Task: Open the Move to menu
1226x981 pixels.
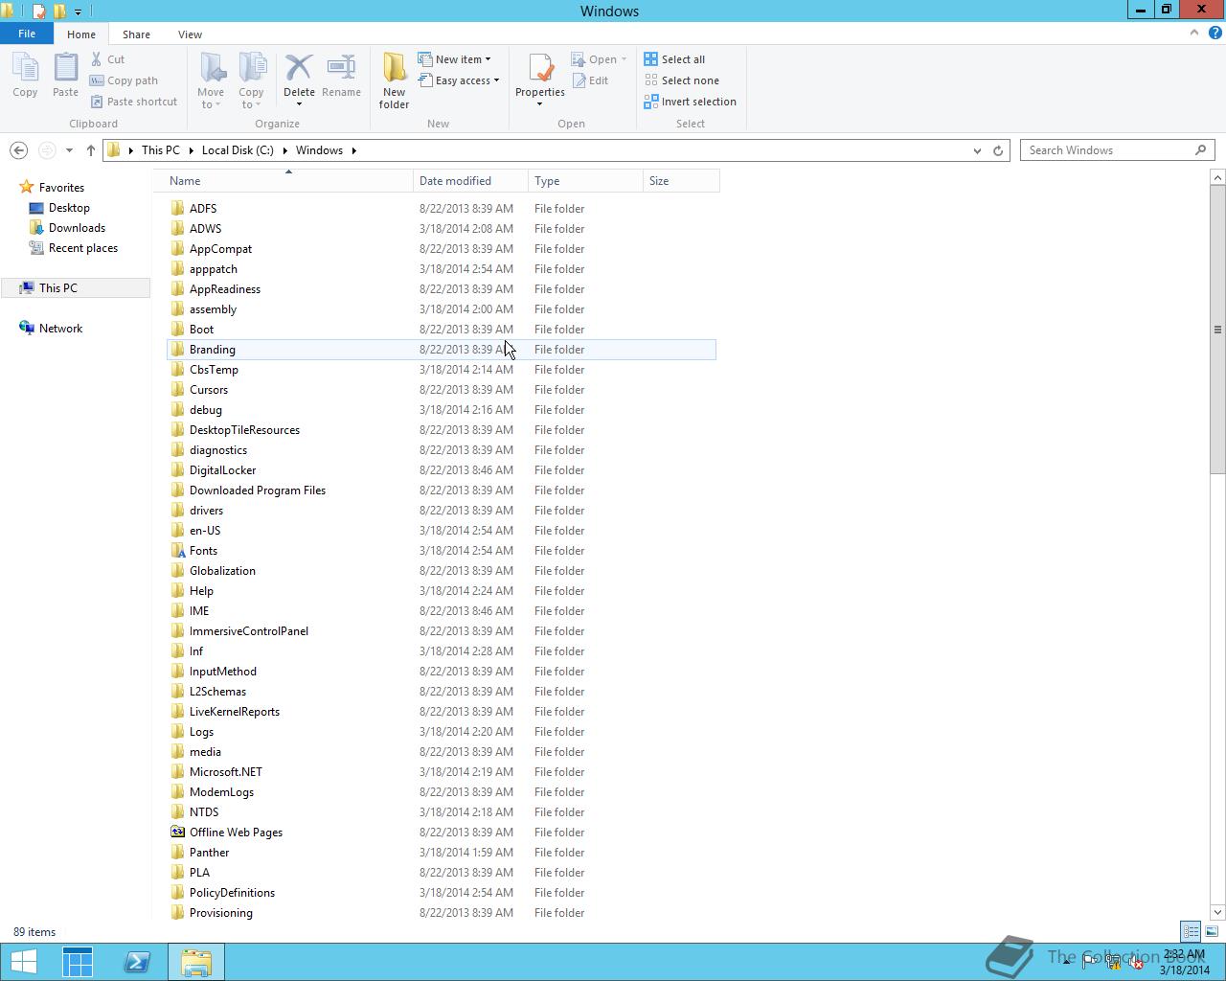Action: (x=211, y=80)
